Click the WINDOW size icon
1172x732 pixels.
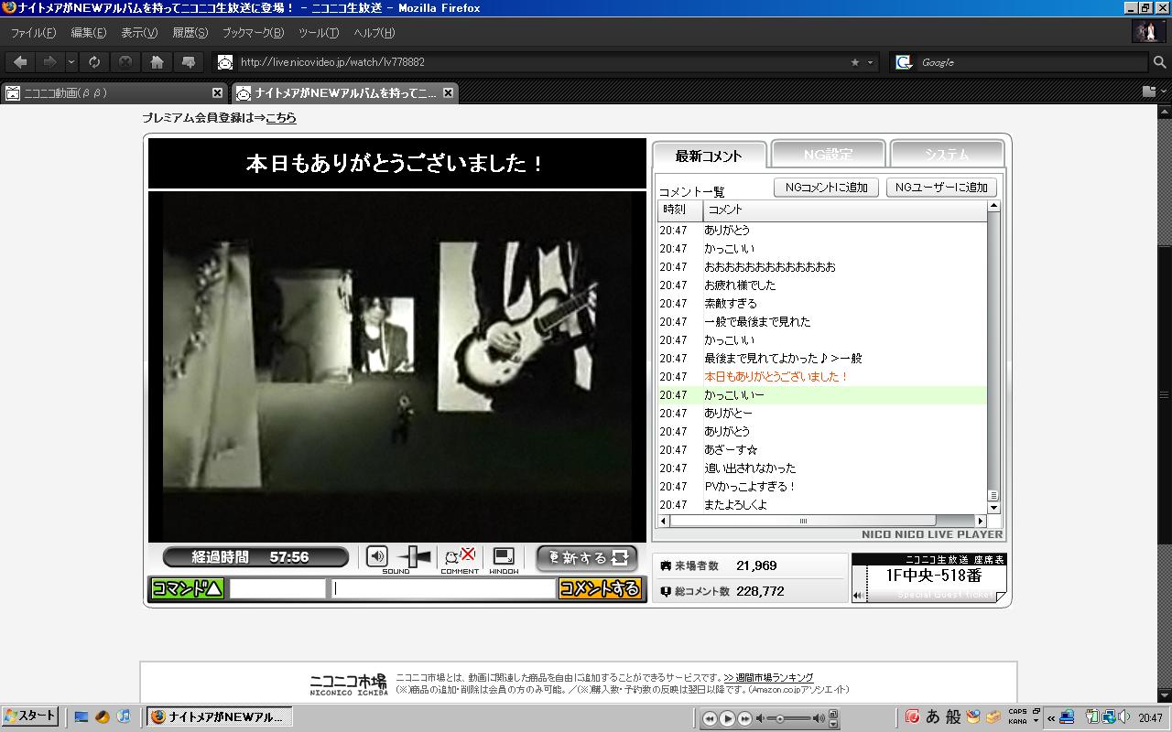(x=504, y=556)
